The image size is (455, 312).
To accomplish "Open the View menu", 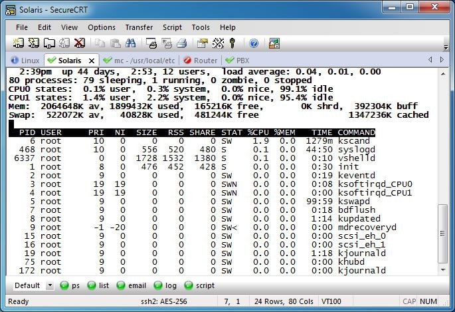I will point(69,27).
